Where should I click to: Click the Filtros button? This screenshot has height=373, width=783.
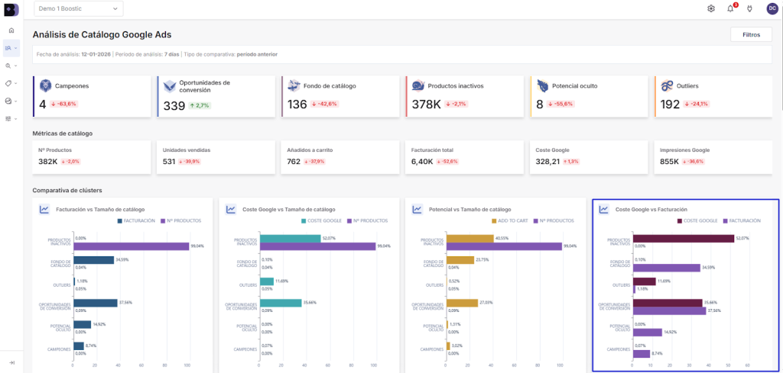751,34
